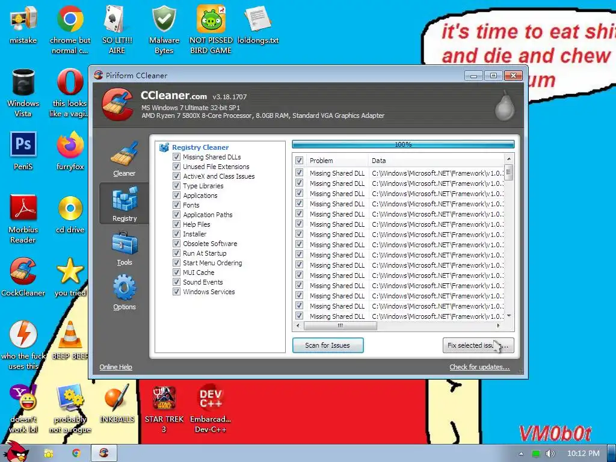Viewport: 616px width, 462px height.
Task: Open the 'you tried' star icon
Action: tap(70, 277)
